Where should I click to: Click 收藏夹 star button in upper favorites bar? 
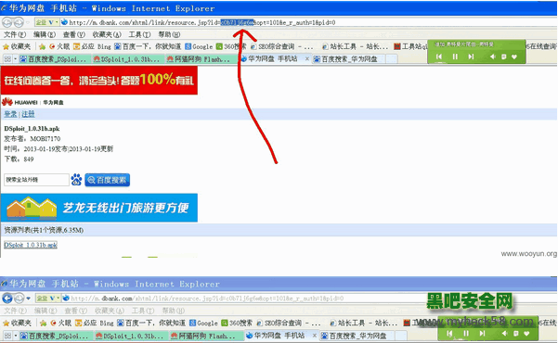[17, 46]
